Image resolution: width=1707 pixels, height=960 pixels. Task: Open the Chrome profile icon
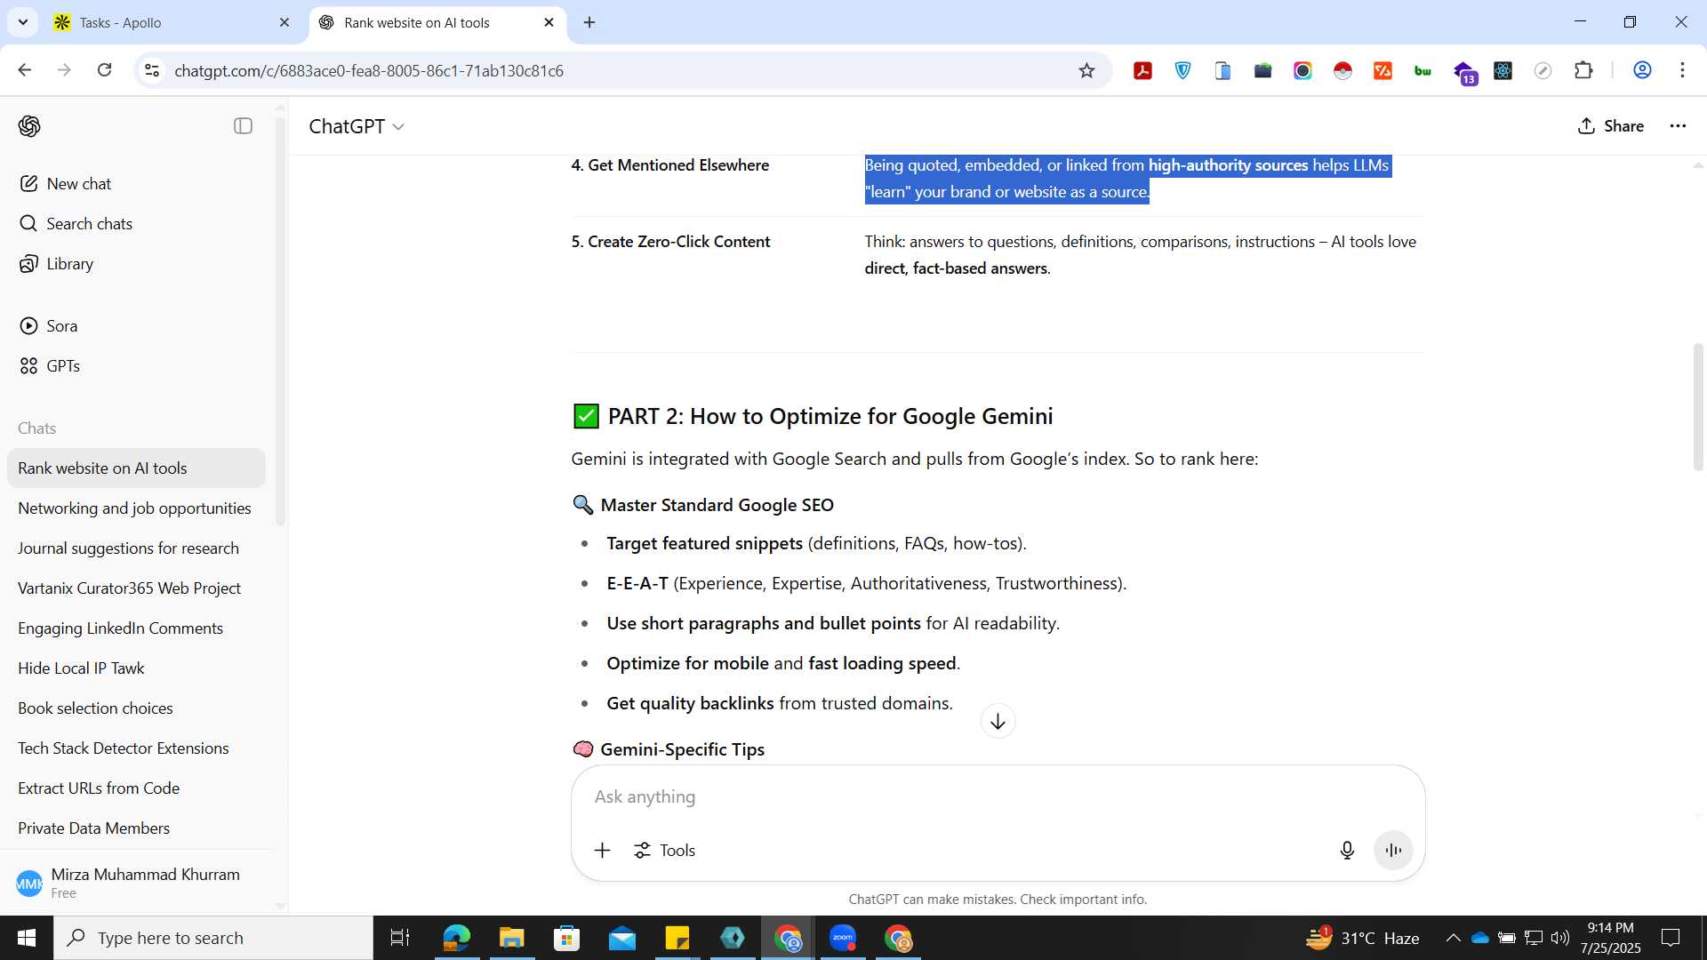click(1642, 71)
